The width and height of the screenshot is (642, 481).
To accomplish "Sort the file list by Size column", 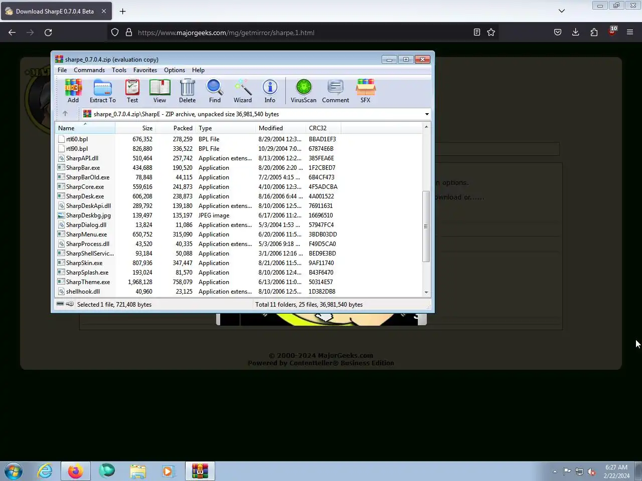I will [135, 128].
